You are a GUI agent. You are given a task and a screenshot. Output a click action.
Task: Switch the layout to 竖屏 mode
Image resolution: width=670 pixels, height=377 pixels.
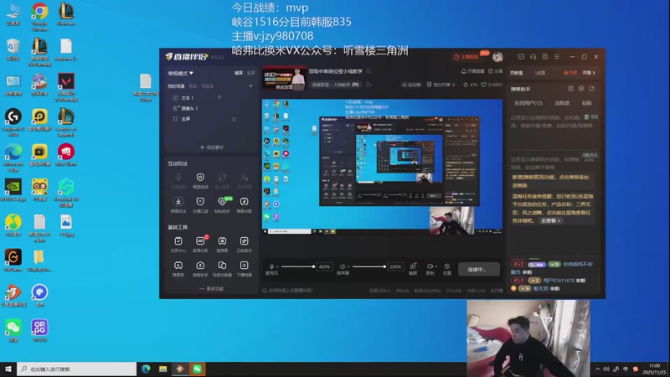(250, 73)
